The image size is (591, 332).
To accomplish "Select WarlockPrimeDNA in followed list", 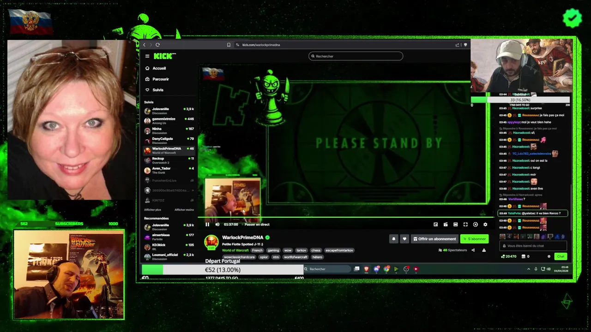I will point(169,150).
